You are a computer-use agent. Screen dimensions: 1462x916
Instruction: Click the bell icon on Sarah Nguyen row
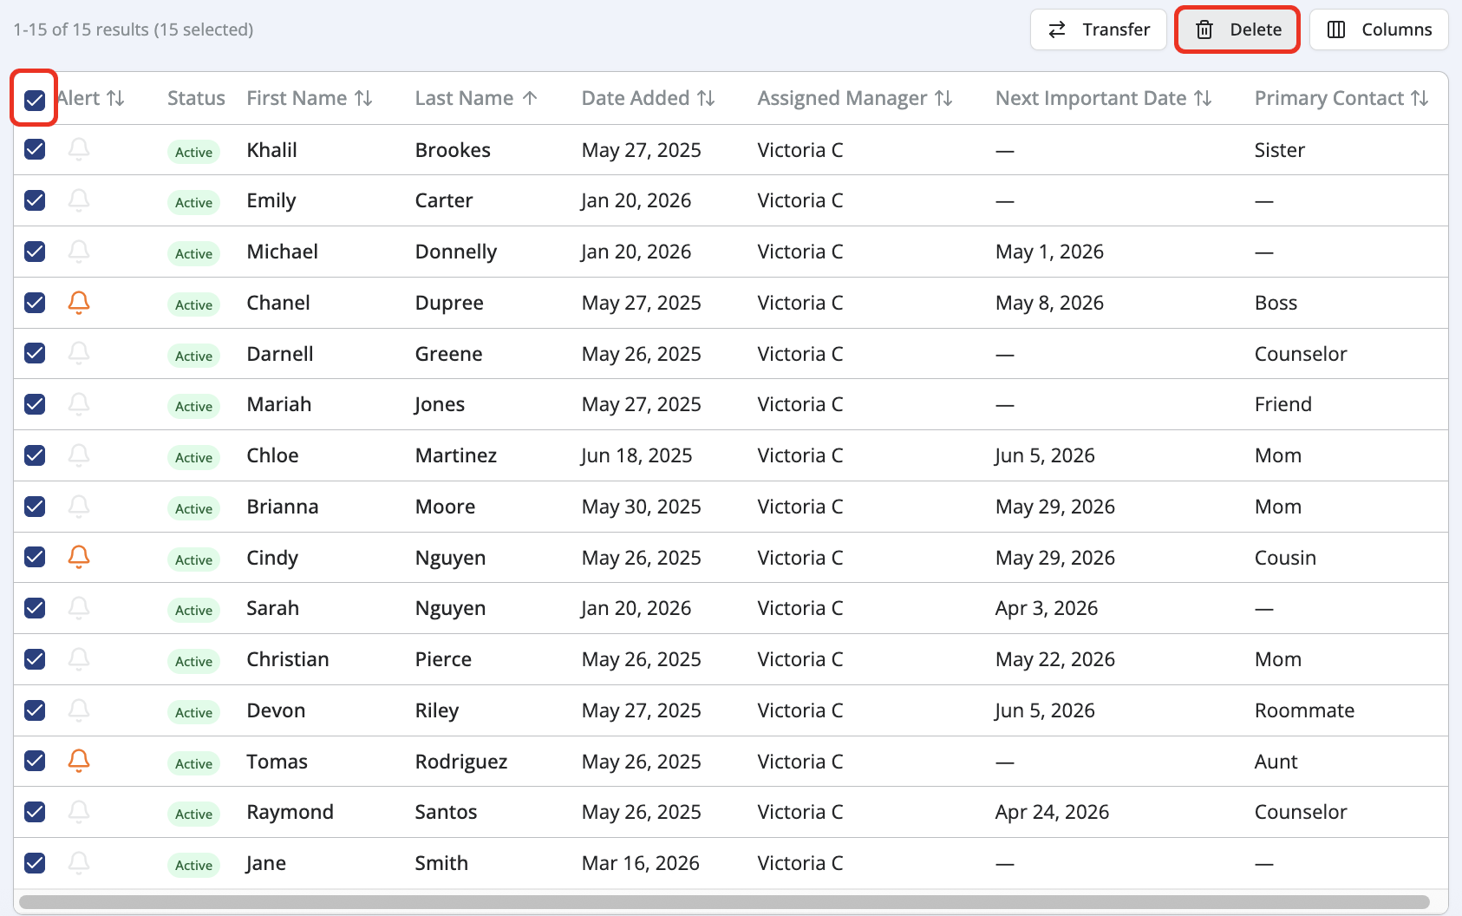[x=78, y=608]
